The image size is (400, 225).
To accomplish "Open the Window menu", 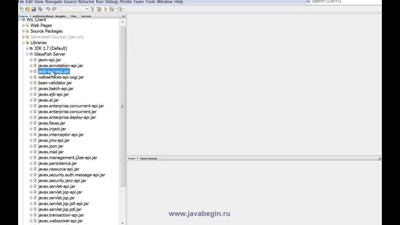I will coord(165,2).
